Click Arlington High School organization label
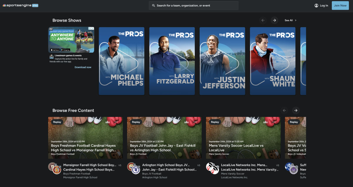 click(155, 178)
